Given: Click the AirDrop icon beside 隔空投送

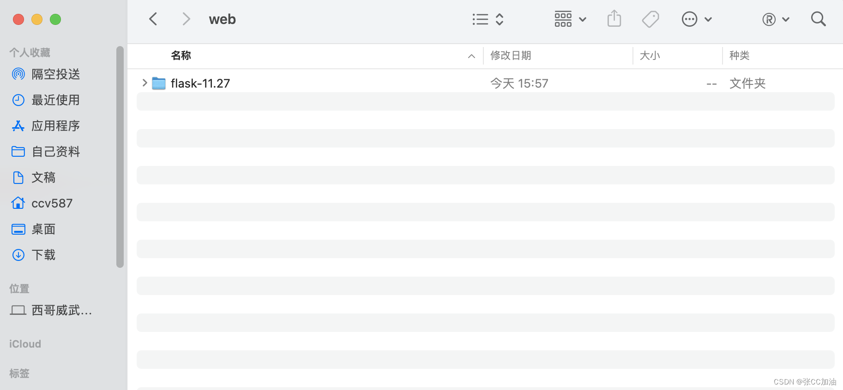Looking at the screenshot, I should tap(18, 74).
